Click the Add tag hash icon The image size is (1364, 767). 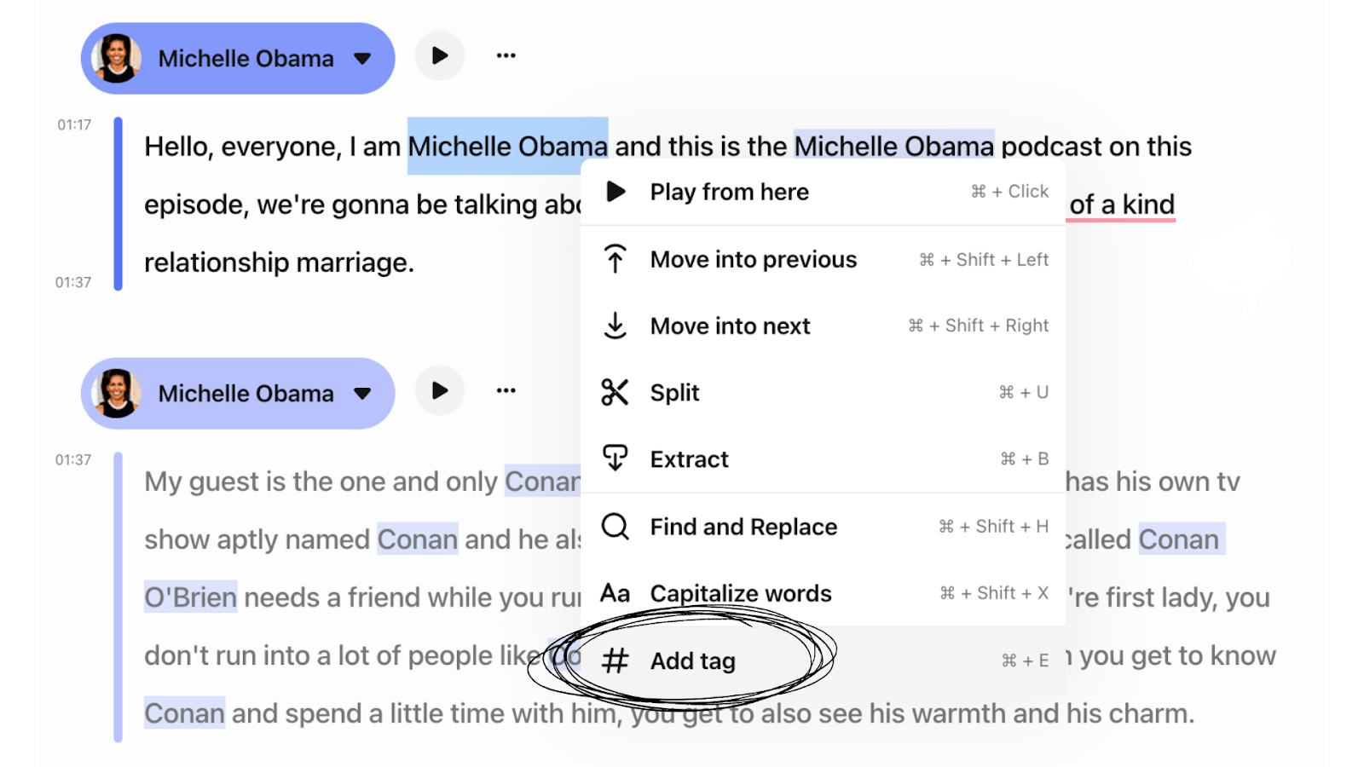(615, 660)
